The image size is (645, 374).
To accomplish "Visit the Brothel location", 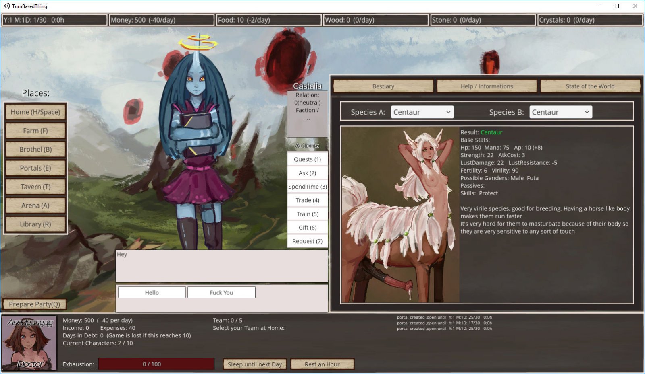I will [35, 150].
